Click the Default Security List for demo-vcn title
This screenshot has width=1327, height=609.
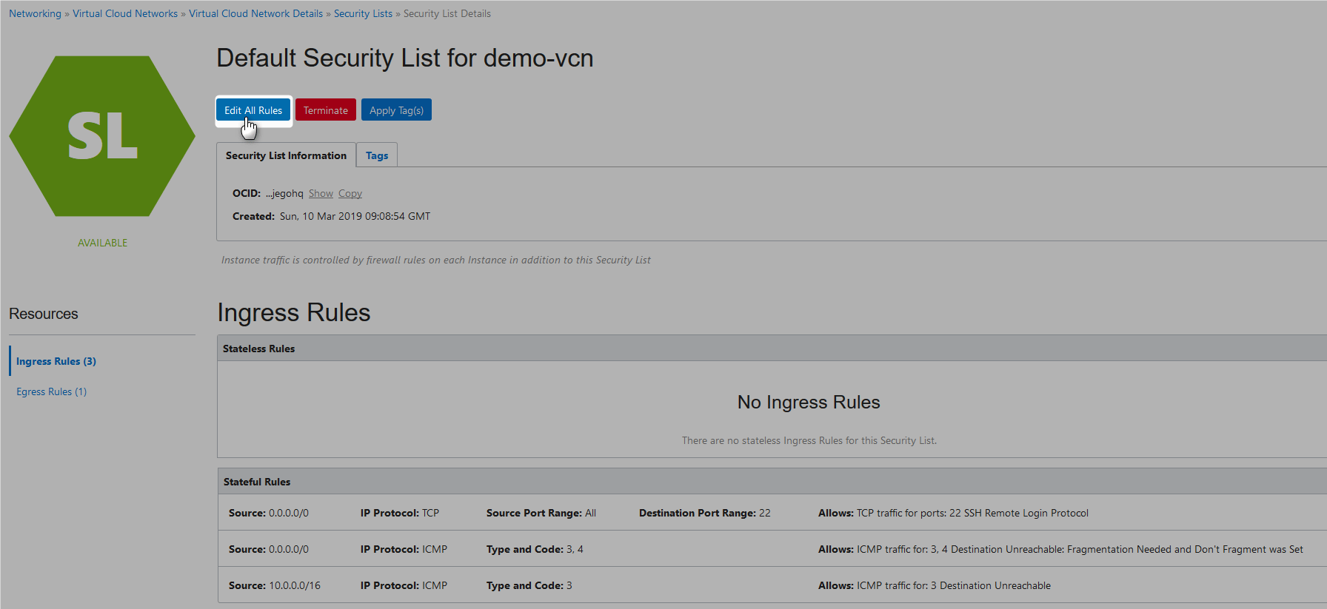pyautogui.click(x=405, y=58)
